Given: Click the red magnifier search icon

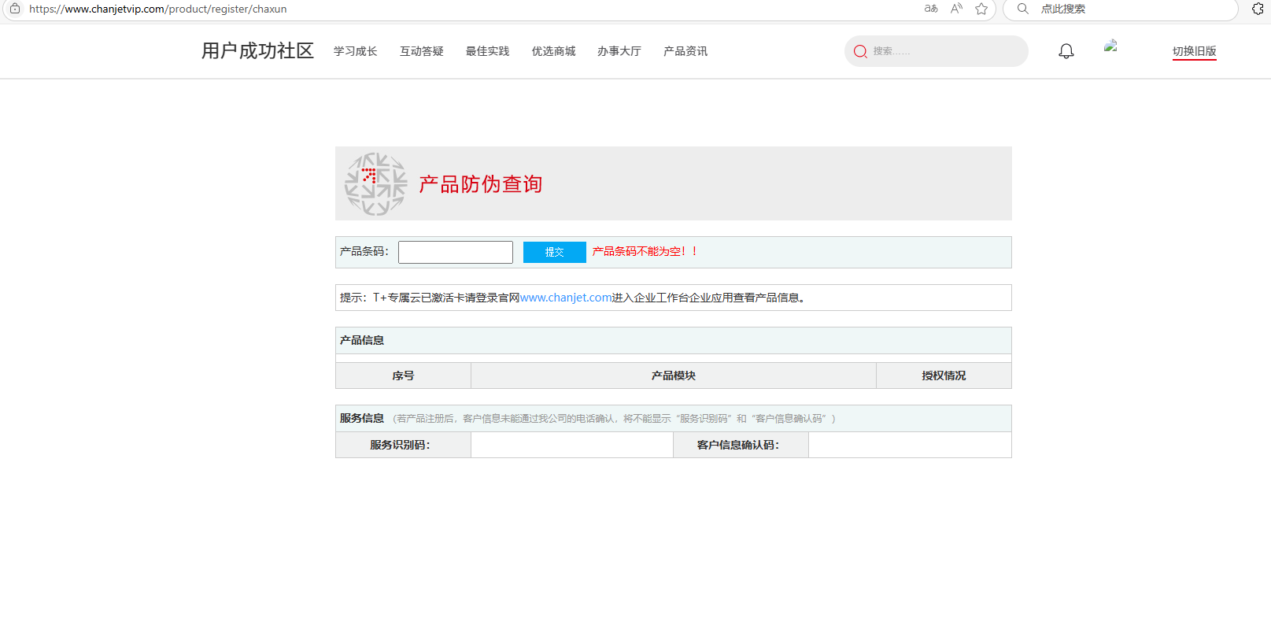Looking at the screenshot, I should (860, 51).
